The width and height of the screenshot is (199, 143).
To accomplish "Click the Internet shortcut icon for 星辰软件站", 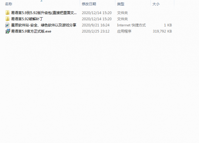I will click(x=8, y=25).
